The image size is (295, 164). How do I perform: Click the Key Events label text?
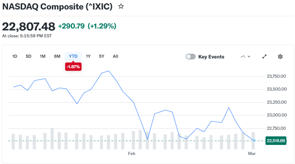(211, 57)
